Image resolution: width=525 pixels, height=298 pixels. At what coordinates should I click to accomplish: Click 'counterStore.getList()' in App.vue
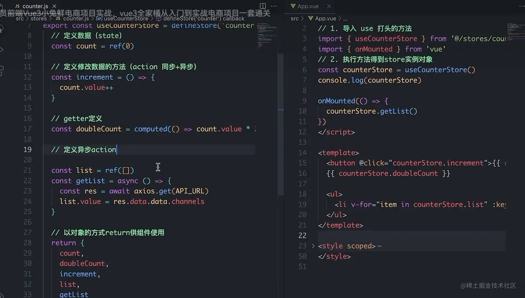coord(372,111)
